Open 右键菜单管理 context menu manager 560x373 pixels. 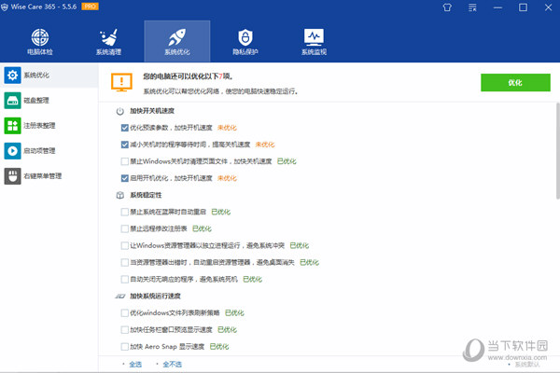(x=49, y=176)
